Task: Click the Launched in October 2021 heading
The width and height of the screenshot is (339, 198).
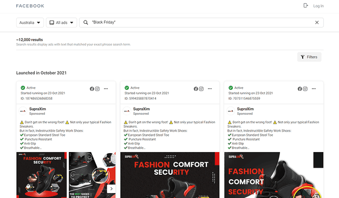Action: [41, 73]
